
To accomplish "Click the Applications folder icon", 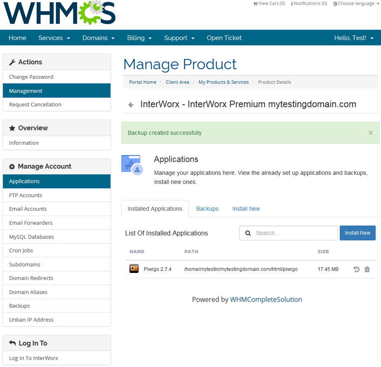I will (x=132, y=165).
